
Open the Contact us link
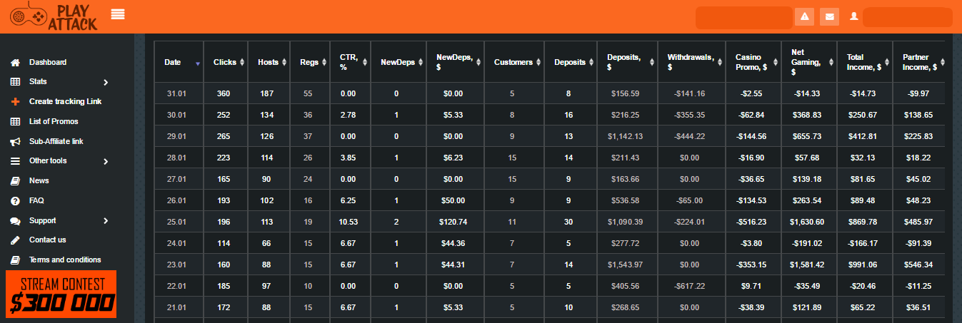click(x=48, y=240)
